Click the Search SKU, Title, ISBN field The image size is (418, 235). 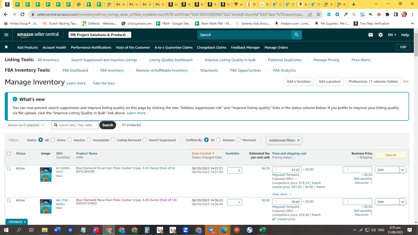tap(75, 125)
